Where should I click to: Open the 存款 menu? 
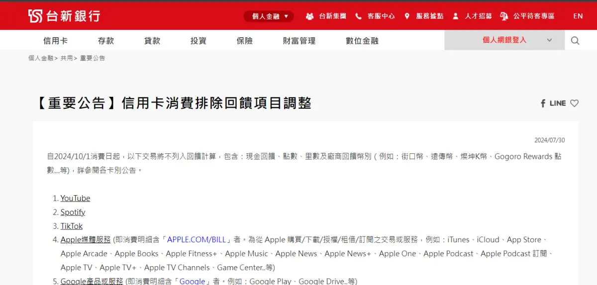(x=106, y=41)
